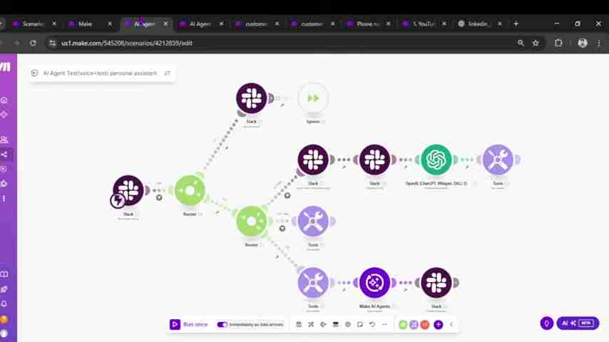Viewport: 609px width, 342px height.
Task: Click the first Router module
Action: pyautogui.click(x=190, y=190)
